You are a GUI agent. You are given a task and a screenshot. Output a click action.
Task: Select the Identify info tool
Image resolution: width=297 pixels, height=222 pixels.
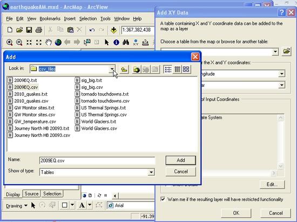pyautogui.click(x=116, y=43)
